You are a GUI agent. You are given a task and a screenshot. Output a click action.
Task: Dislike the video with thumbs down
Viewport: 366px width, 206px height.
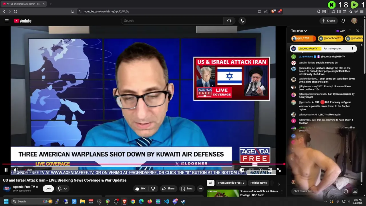point(153,189)
